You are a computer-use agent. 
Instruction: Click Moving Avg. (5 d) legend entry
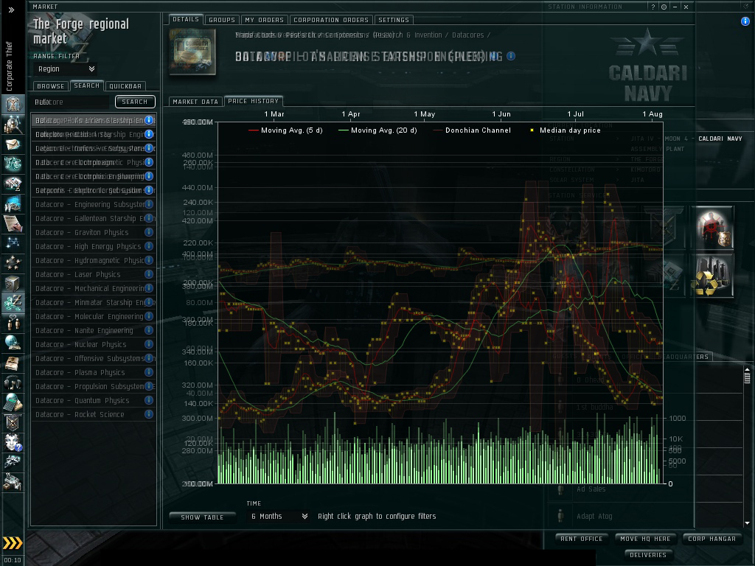pyautogui.click(x=285, y=130)
